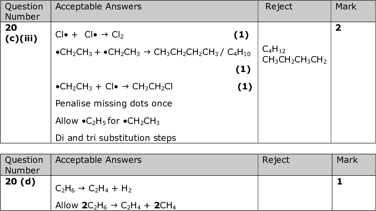Viewport: 376px width, 211px height.
Task: Click the bottom table's 'Question Number' header
Action: tap(24, 165)
